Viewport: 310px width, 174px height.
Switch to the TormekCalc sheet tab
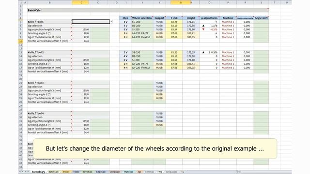(x=38, y=172)
